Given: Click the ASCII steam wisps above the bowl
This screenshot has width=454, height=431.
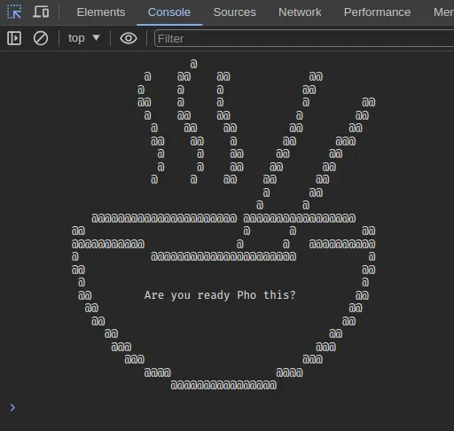Looking at the screenshot, I should pyautogui.click(x=191, y=121).
